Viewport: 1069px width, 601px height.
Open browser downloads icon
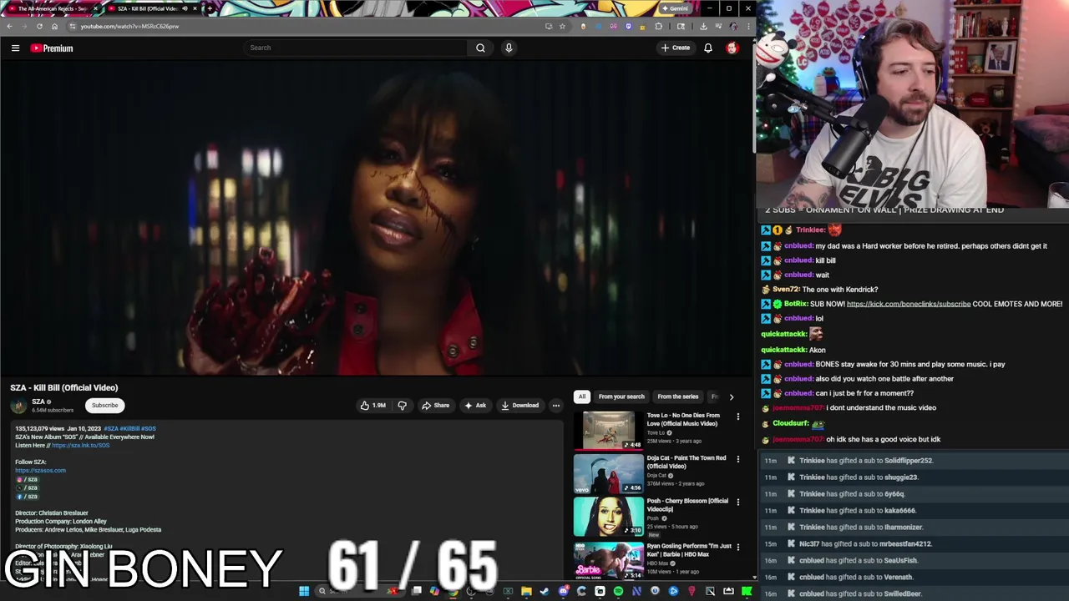click(703, 26)
